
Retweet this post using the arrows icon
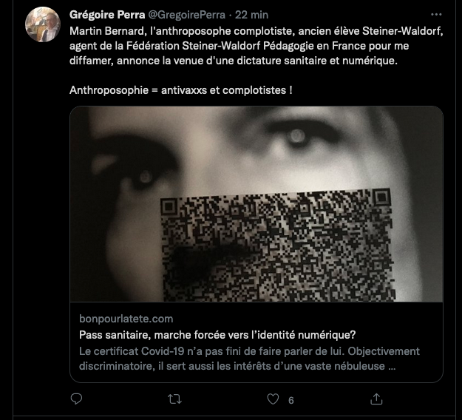click(x=174, y=399)
